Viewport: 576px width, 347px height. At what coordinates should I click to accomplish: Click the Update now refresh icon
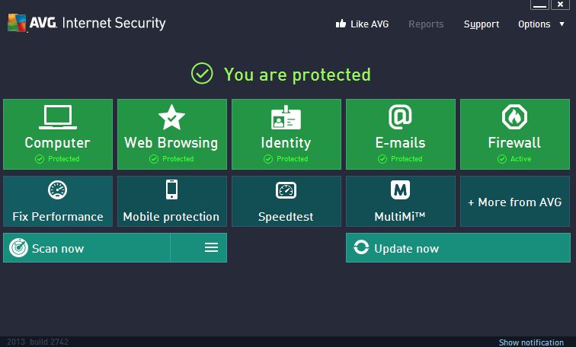360,247
